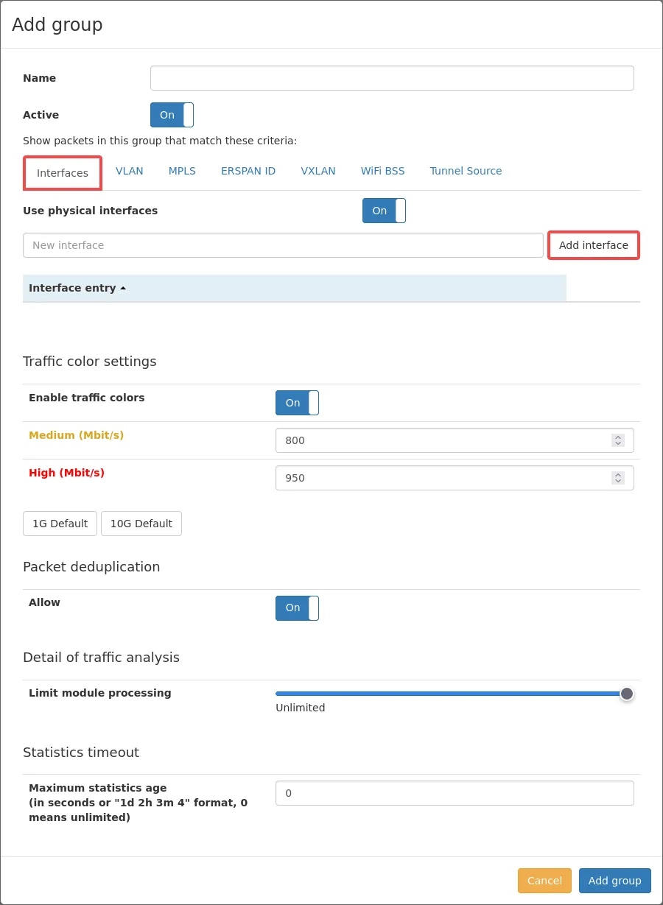This screenshot has height=905, width=663.
Task: Click the High Mbit/s spinner arrows
Action: (x=617, y=478)
